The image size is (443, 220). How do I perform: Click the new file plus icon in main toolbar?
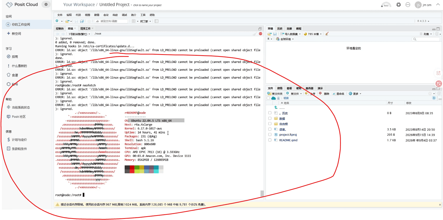pyautogui.click(x=57, y=21)
